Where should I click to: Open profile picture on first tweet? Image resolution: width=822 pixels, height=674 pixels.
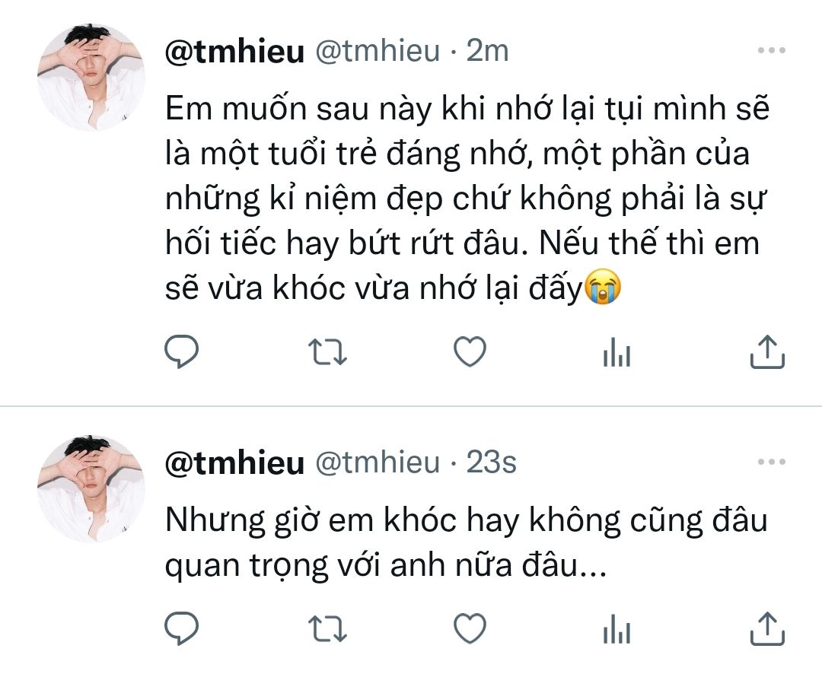tap(91, 77)
